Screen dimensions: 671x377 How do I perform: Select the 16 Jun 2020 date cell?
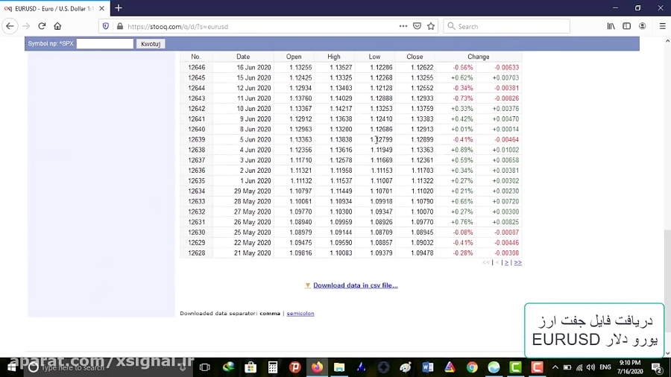pos(253,67)
